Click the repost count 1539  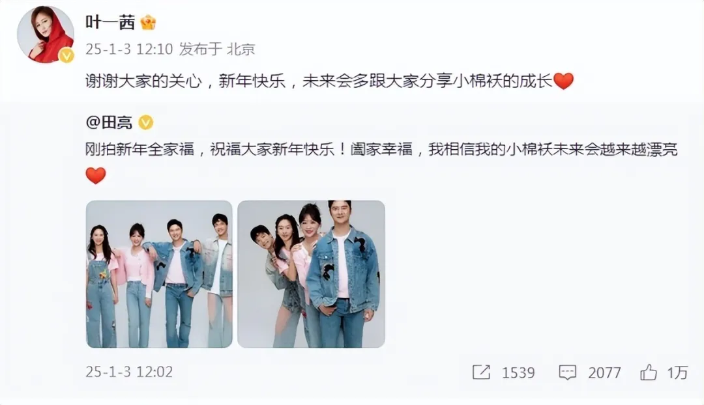pos(518,372)
